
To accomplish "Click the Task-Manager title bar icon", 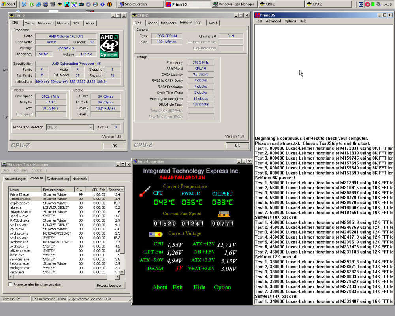I will pyautogui.click(x=4, y=164).
